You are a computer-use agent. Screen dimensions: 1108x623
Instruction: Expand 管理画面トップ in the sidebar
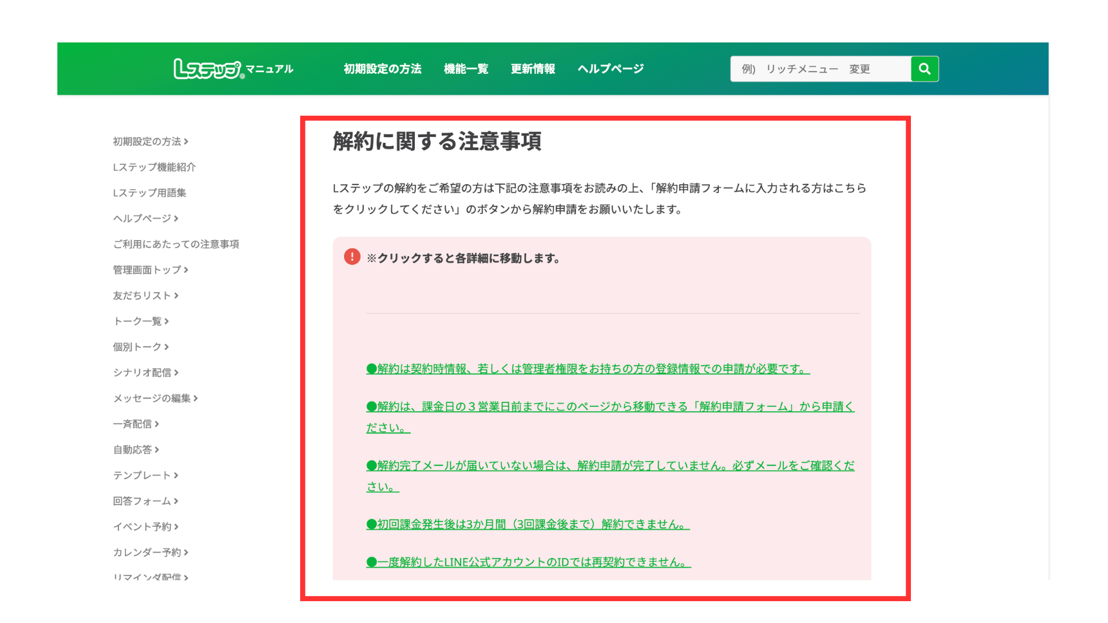(150, 270)
